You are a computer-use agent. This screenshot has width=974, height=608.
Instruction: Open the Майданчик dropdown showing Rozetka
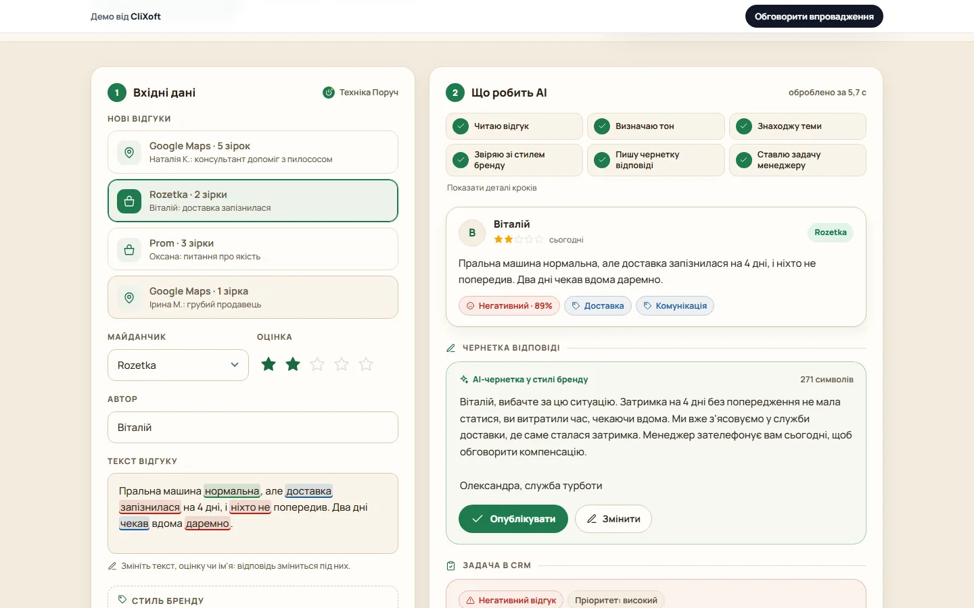click(178, 365)
